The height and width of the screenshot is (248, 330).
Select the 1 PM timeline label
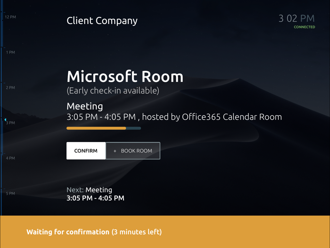pos(10,52)
